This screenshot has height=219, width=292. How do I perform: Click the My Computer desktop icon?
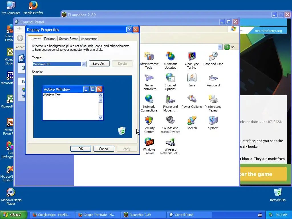pyautogui.click(x=11, y=8)
